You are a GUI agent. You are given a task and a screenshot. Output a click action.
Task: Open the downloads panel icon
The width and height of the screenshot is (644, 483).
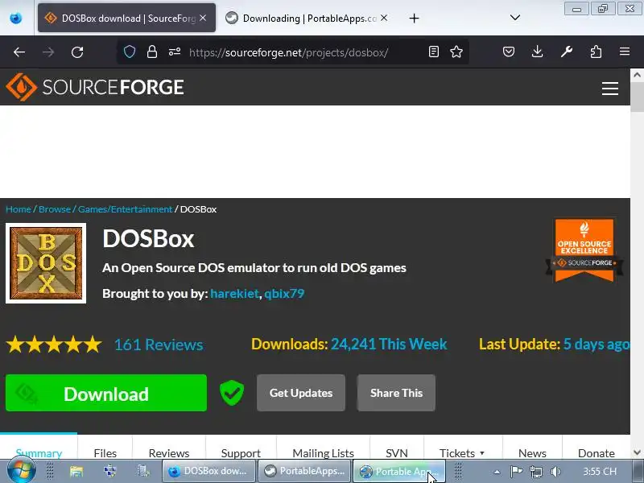point(537,52)
